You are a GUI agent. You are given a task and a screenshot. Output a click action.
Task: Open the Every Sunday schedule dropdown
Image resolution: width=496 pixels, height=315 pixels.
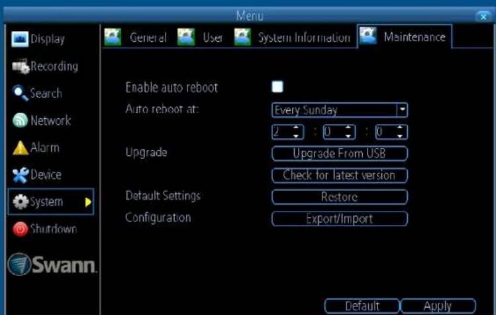pyautogui.click(x=340, y=110)
